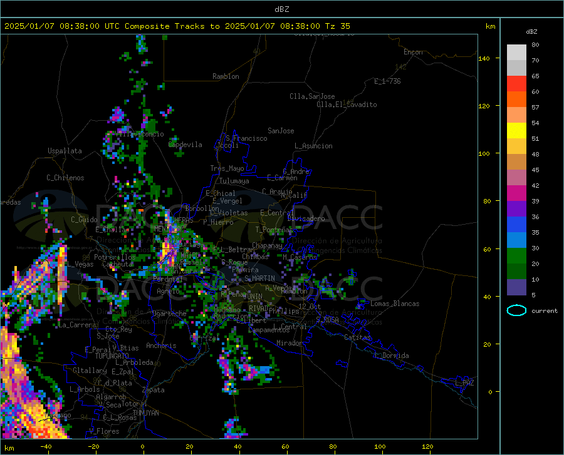Click the Capdevila map label
This screenshot has height=455, width=564.
pyautogui.click(x=185, y=145)
